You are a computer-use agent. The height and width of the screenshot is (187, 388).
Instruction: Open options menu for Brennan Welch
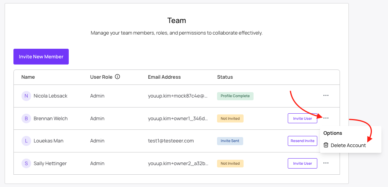[326, 118]
